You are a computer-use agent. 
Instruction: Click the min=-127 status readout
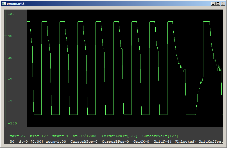39,136
